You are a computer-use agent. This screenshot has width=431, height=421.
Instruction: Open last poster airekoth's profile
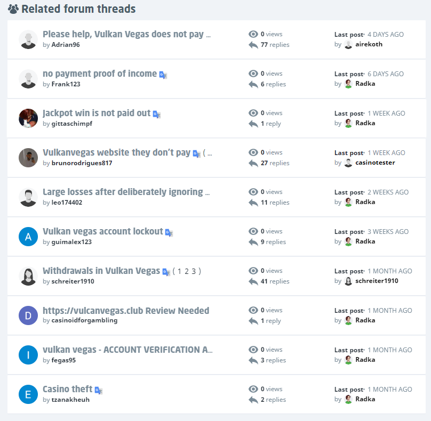369,44
